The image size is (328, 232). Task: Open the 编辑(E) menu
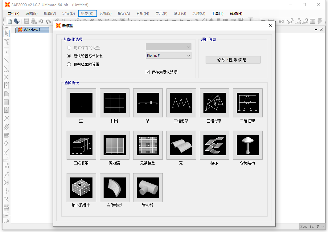[x=31, y=13]
